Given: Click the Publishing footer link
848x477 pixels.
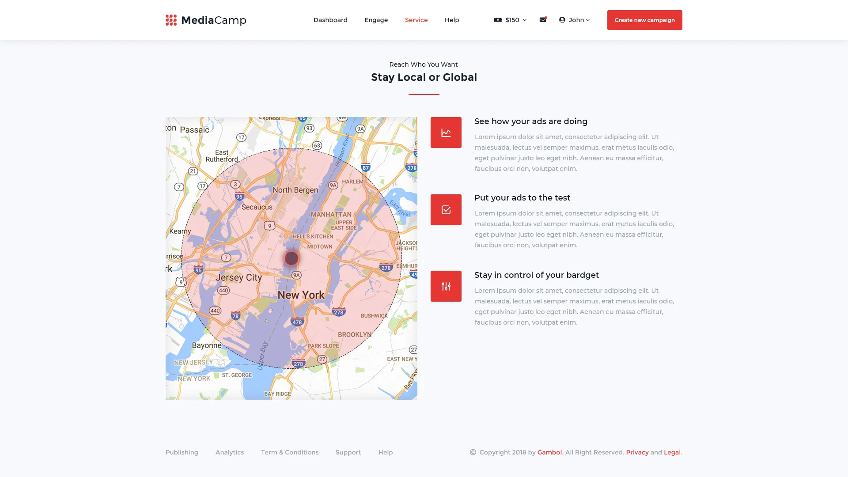Looking at the screenshot, I should (x=182, y=452).
